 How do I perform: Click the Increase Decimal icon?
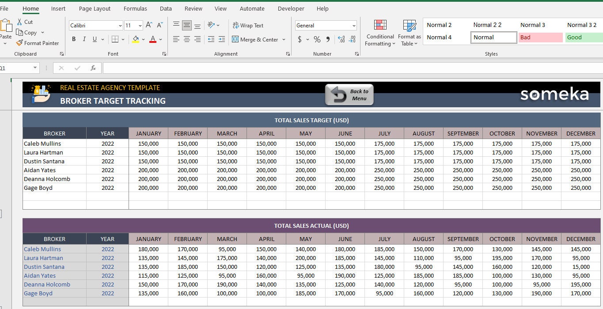click(341, 39)
